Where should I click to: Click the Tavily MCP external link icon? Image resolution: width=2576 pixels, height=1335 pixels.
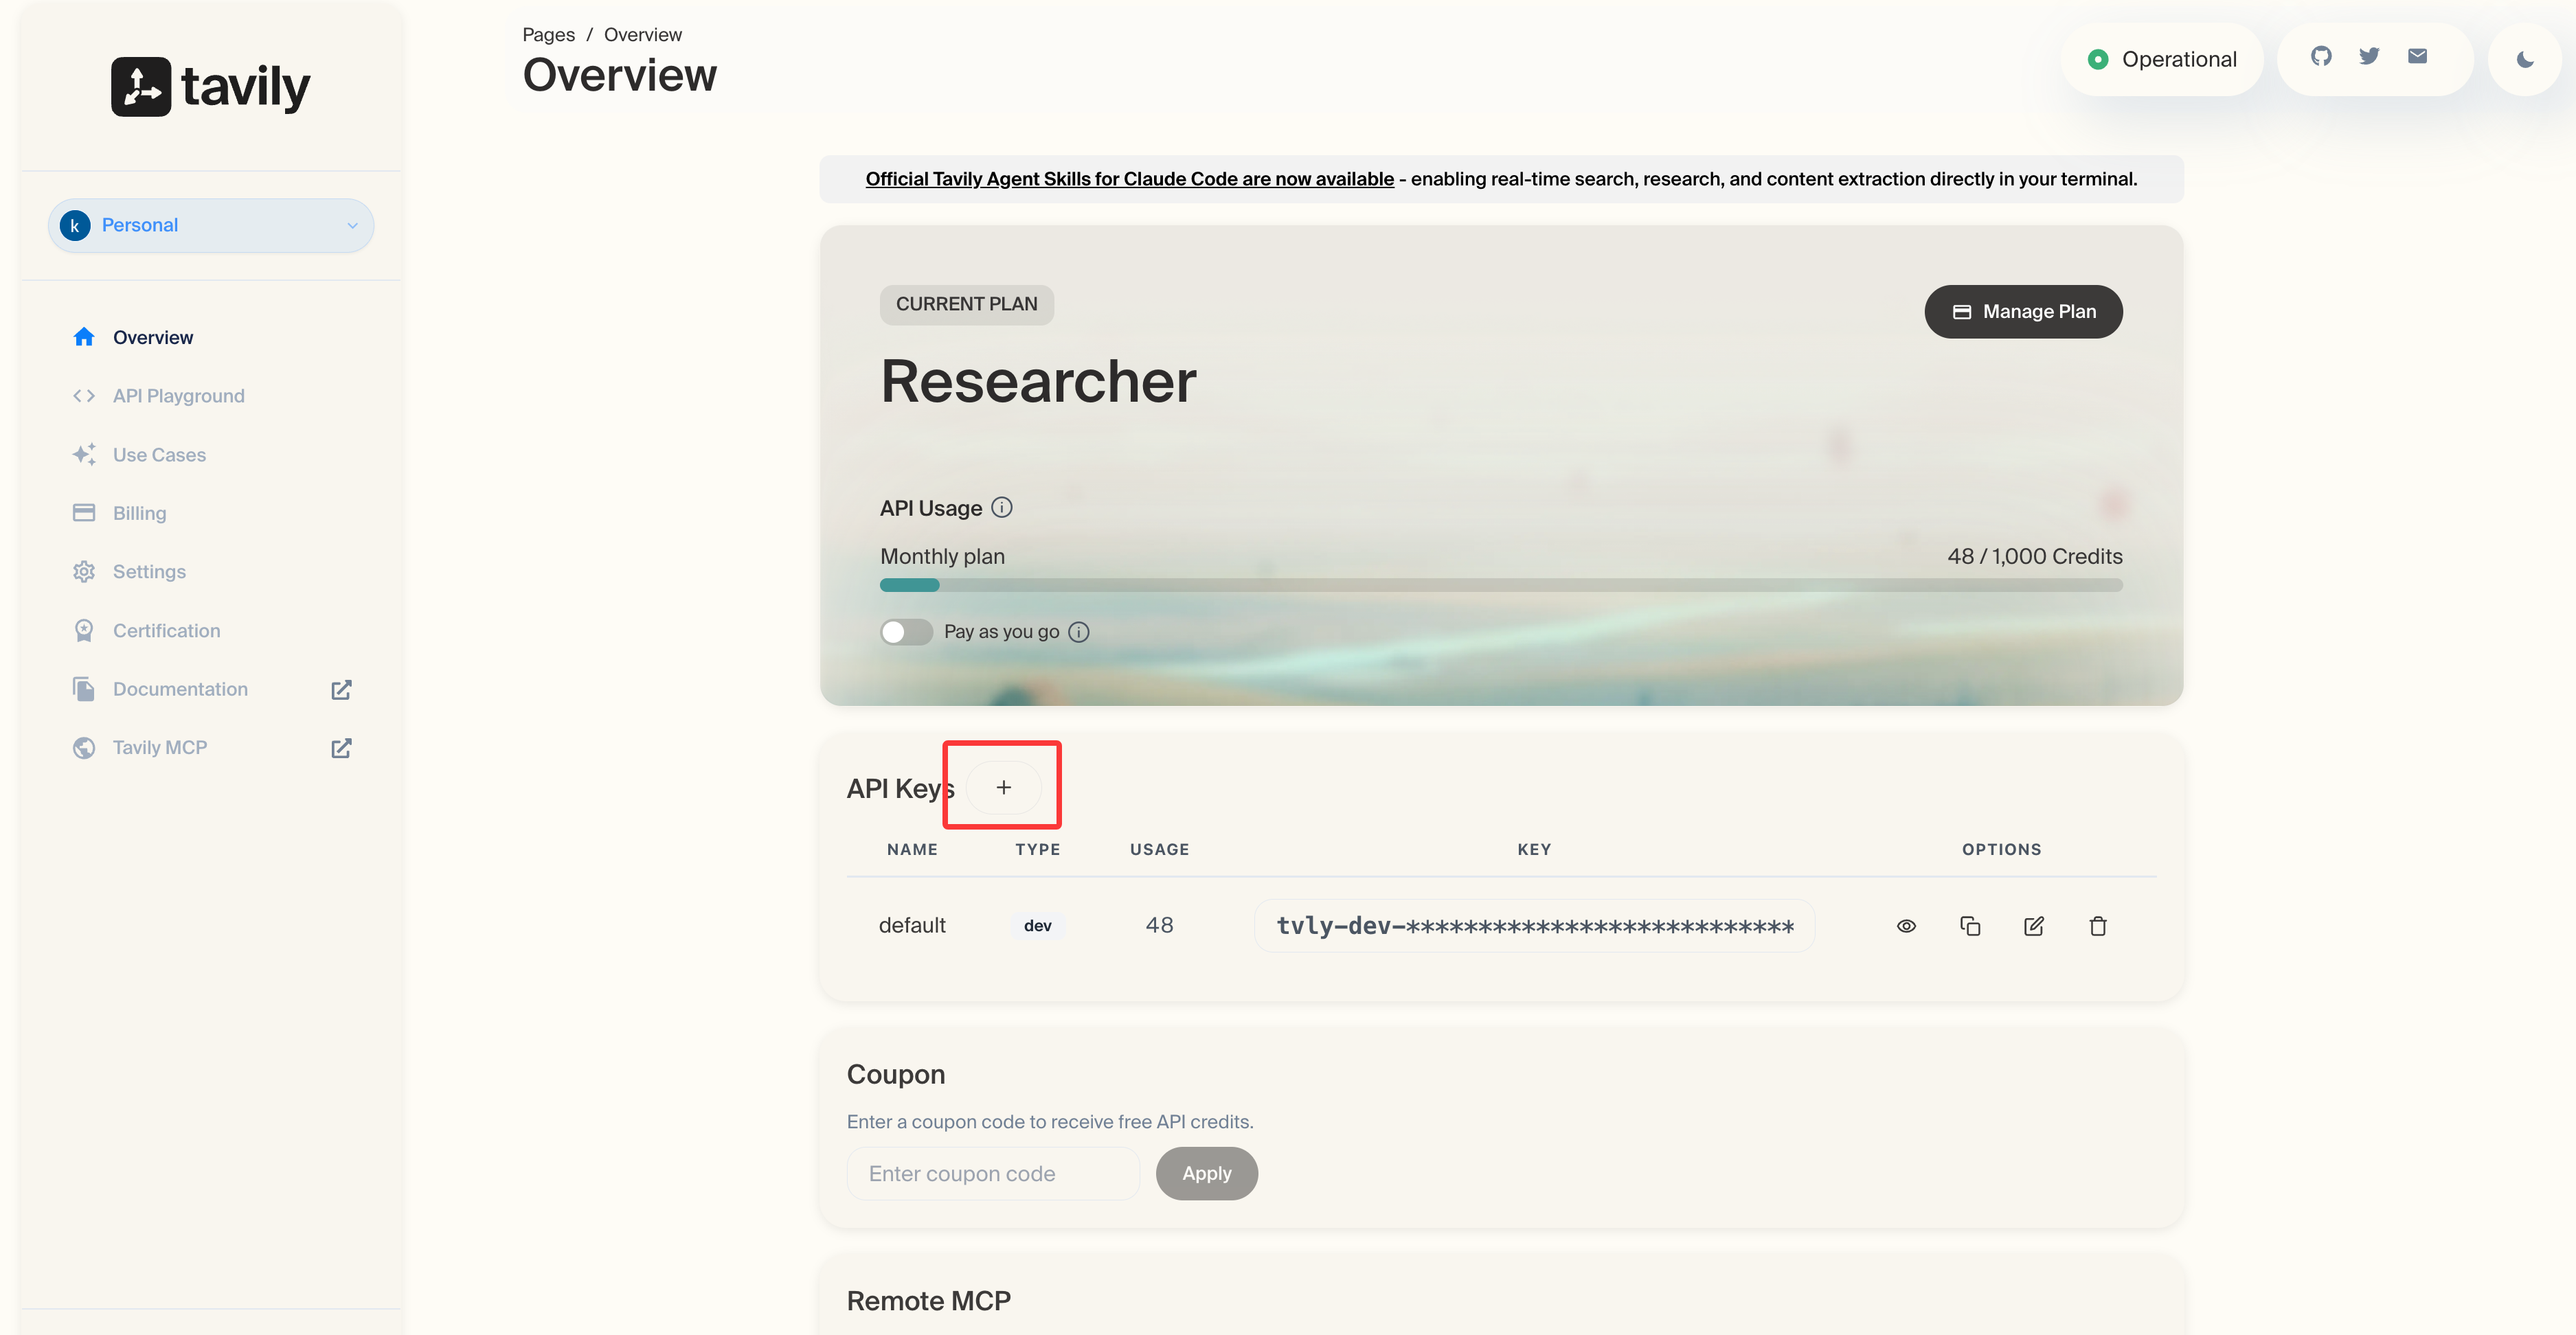(341, 748)
